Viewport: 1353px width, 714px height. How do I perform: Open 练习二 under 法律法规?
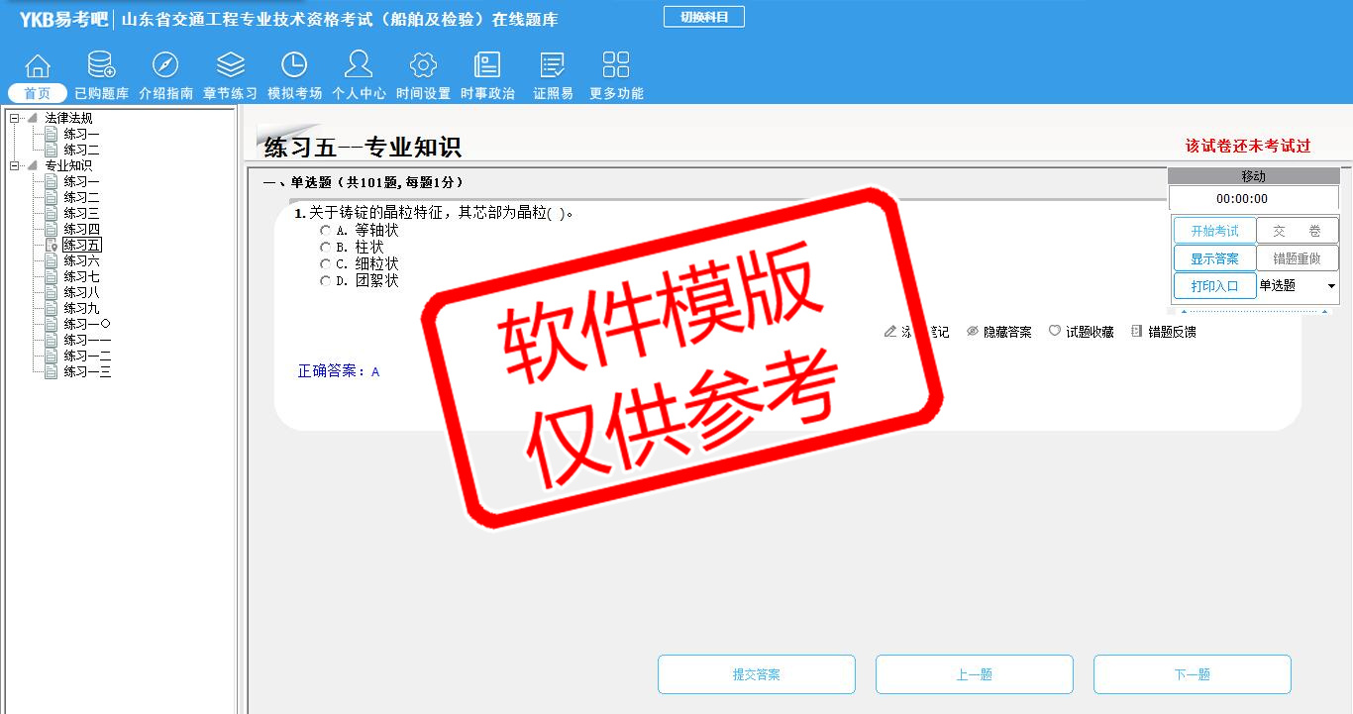[81, 150]
